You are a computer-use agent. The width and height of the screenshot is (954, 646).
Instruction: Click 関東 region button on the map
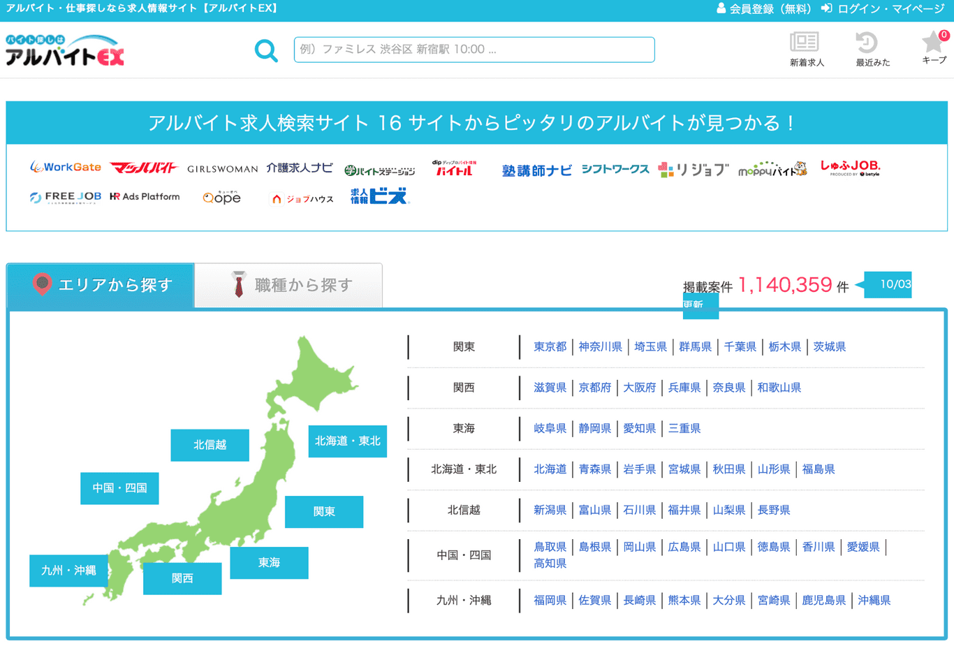point(323,512)
